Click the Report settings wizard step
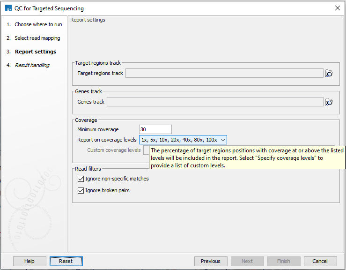Screen dimensions: 346x270 [x=35, y=52]
